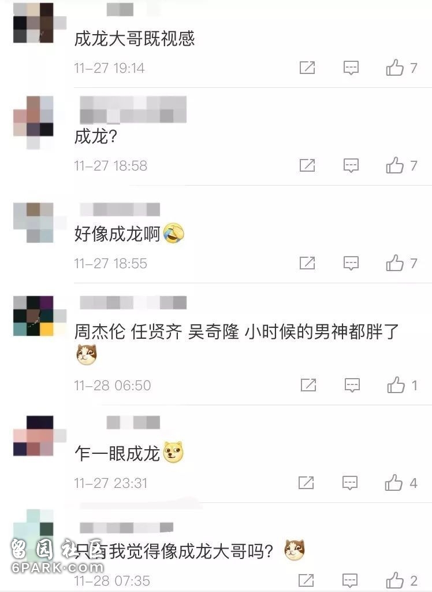Like the 好像成龙啊 comment
The height and width of the screenshot is (592, 432).
pos(394,263)
